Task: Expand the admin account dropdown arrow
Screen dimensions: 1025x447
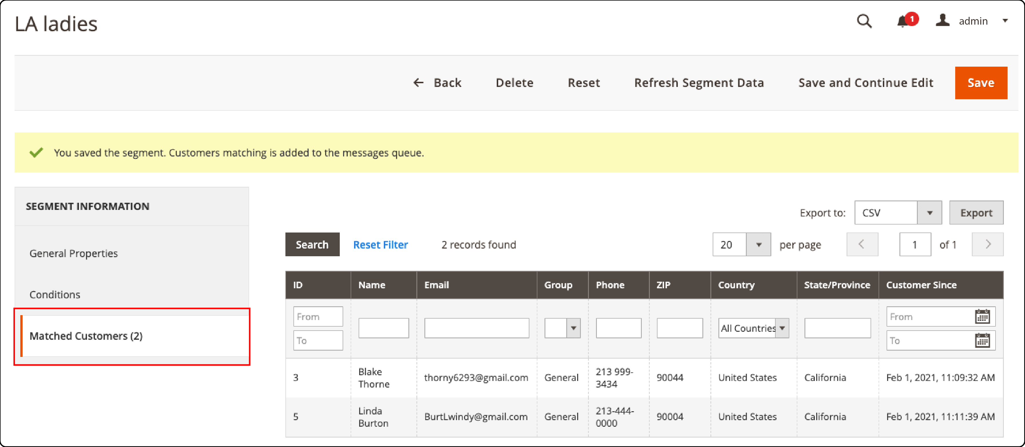Action: pos(1005,21)
